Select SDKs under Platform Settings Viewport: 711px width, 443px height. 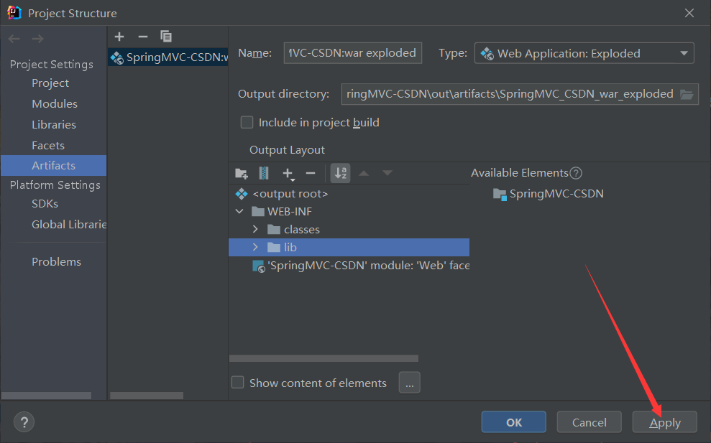pyautogui.click(x=45, y=204)
